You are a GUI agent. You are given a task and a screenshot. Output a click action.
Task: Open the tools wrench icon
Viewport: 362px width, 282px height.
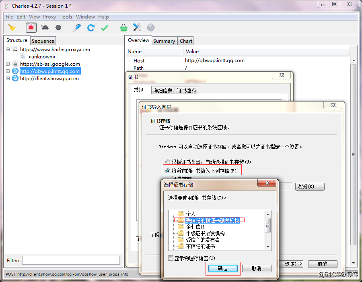[137, 28]
